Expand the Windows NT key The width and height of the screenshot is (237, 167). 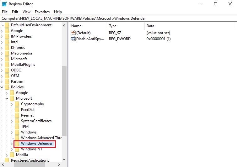pos(12,149)
